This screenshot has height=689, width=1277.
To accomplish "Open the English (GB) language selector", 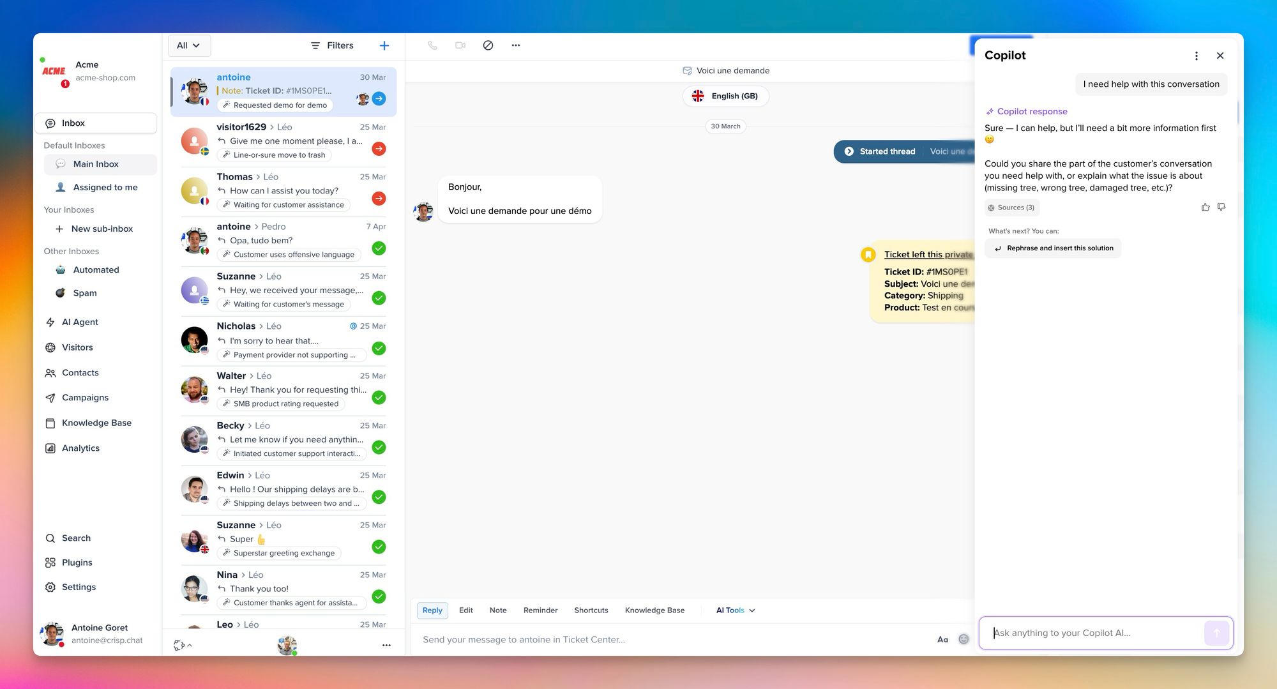I will click(x=726, y=96).
